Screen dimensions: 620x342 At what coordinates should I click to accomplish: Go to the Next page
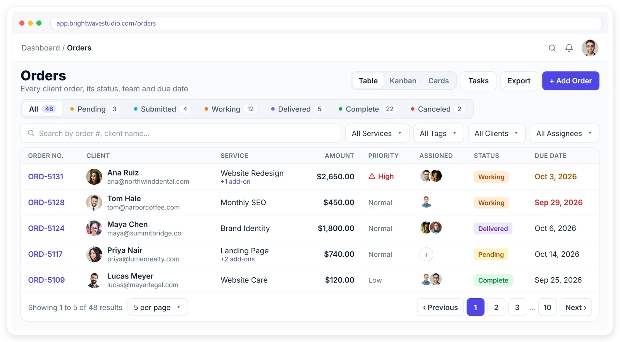575,307
